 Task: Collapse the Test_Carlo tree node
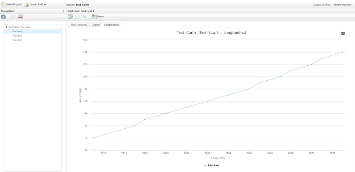pyautogui.click(x=6, y=27)
